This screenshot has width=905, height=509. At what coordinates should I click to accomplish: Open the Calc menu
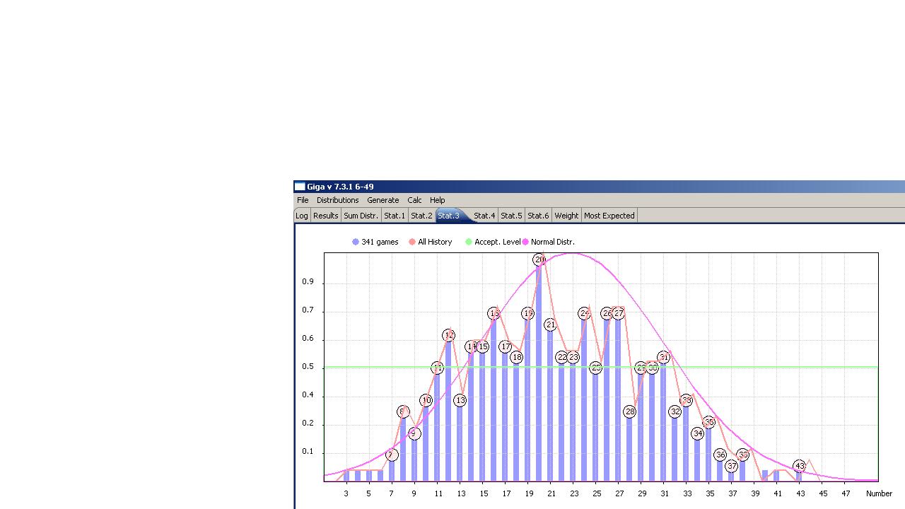(414, 200)
